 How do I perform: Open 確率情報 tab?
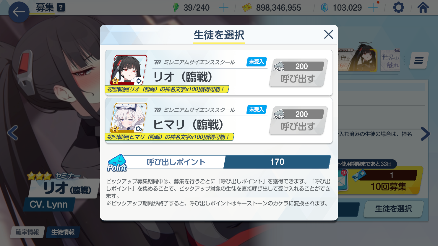point(27,232)
